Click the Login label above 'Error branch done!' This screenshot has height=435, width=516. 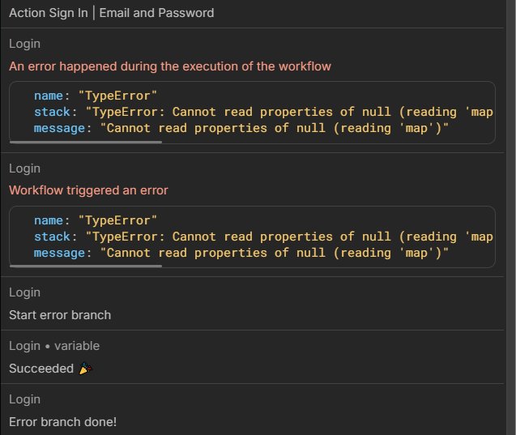pos(24,399)
